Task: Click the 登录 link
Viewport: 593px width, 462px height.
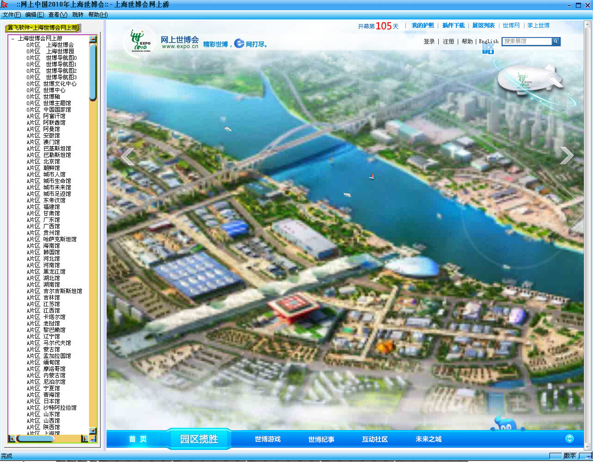Action: click(x=429, y=42)
